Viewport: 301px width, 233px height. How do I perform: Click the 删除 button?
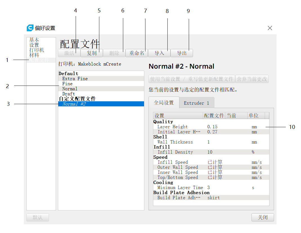point(114,53)
